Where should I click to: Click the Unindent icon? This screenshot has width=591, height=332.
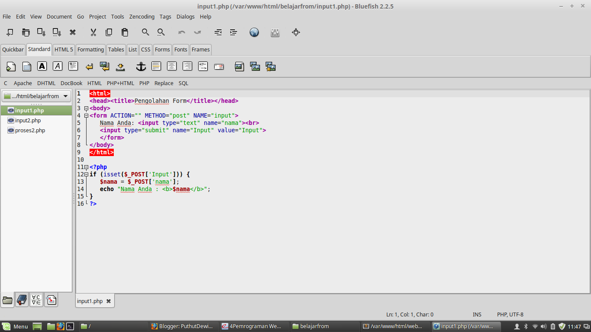(x=218, y=32)
